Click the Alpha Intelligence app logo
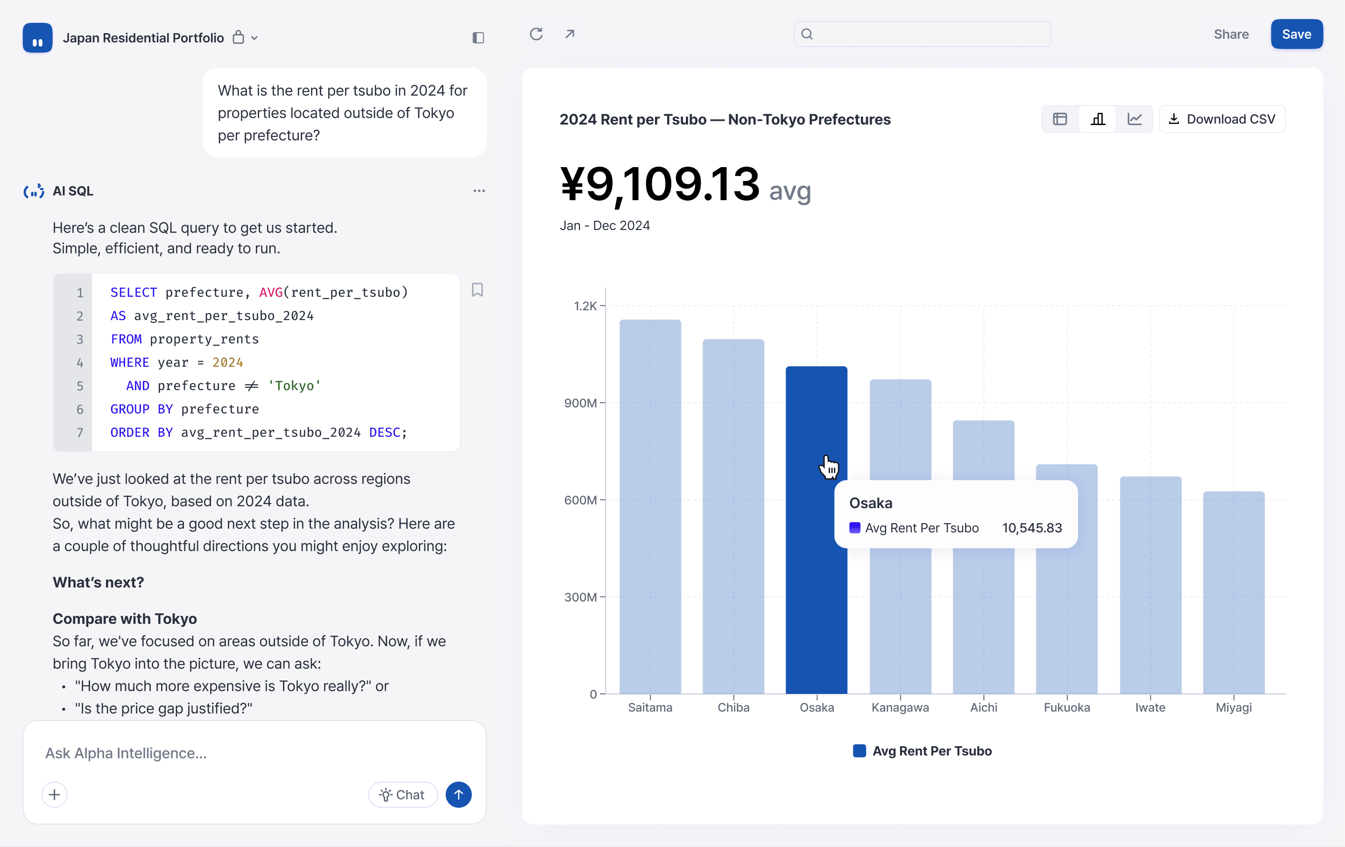 37,37
